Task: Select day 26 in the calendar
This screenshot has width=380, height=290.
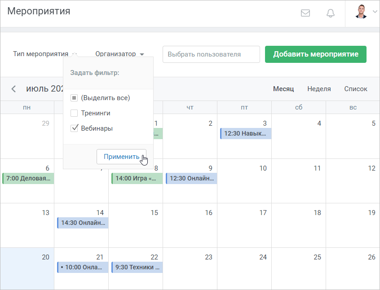Action: (353, 269)
